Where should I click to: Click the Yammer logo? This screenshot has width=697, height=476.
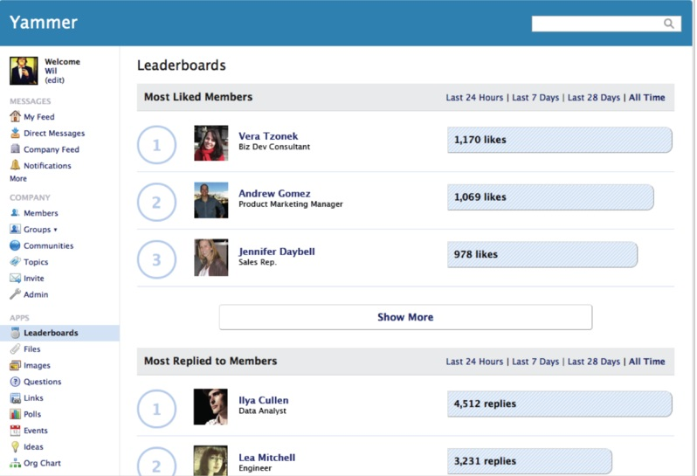[44, 22]
